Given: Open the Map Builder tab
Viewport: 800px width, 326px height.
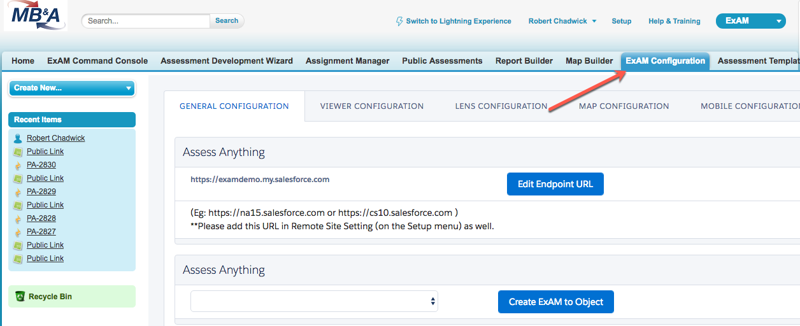Looking at the screenshot, I should point(589,61).
